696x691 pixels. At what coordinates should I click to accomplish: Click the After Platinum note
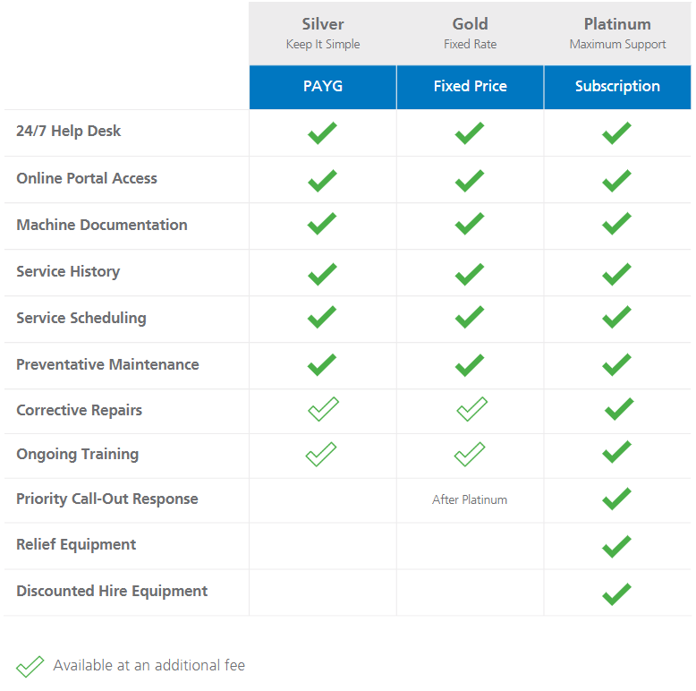[x=470, y=500]
